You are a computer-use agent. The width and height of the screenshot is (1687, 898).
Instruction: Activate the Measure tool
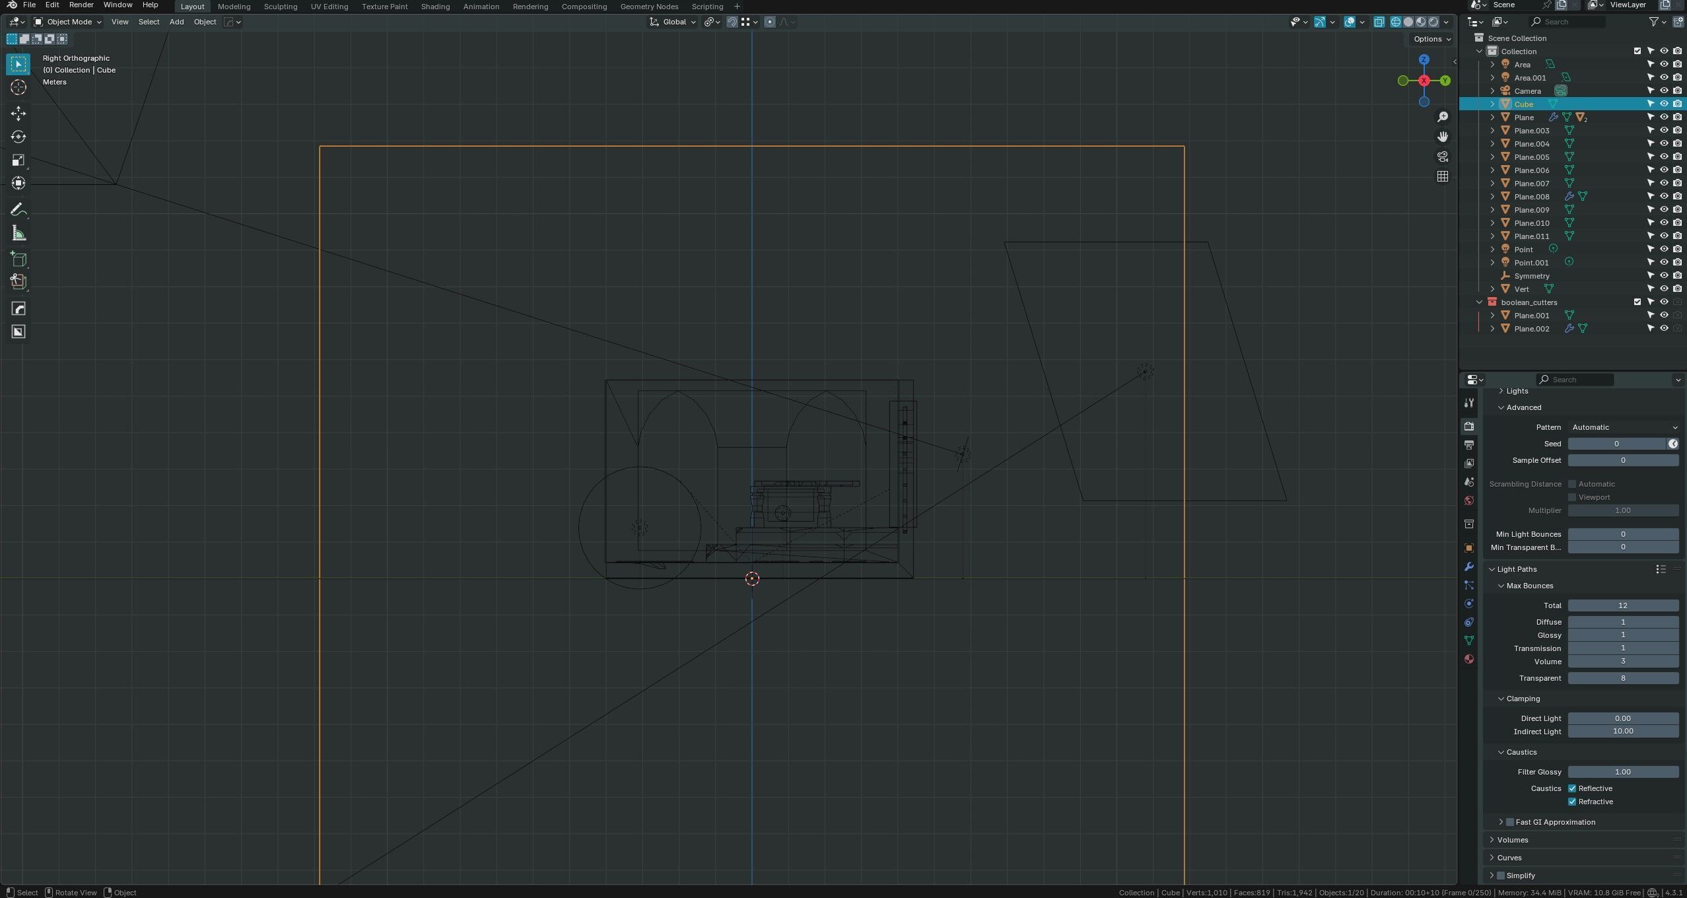(x=18, y=234)
